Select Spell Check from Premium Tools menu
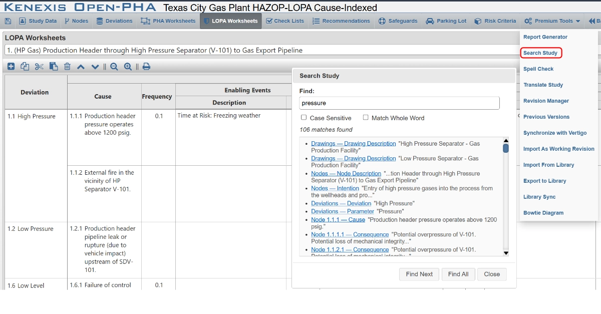Viewport: 601px width, 314px height. [x=538, y=69]
